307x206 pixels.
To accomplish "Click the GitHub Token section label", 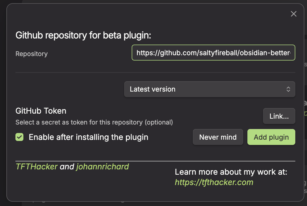I will 41,111.
